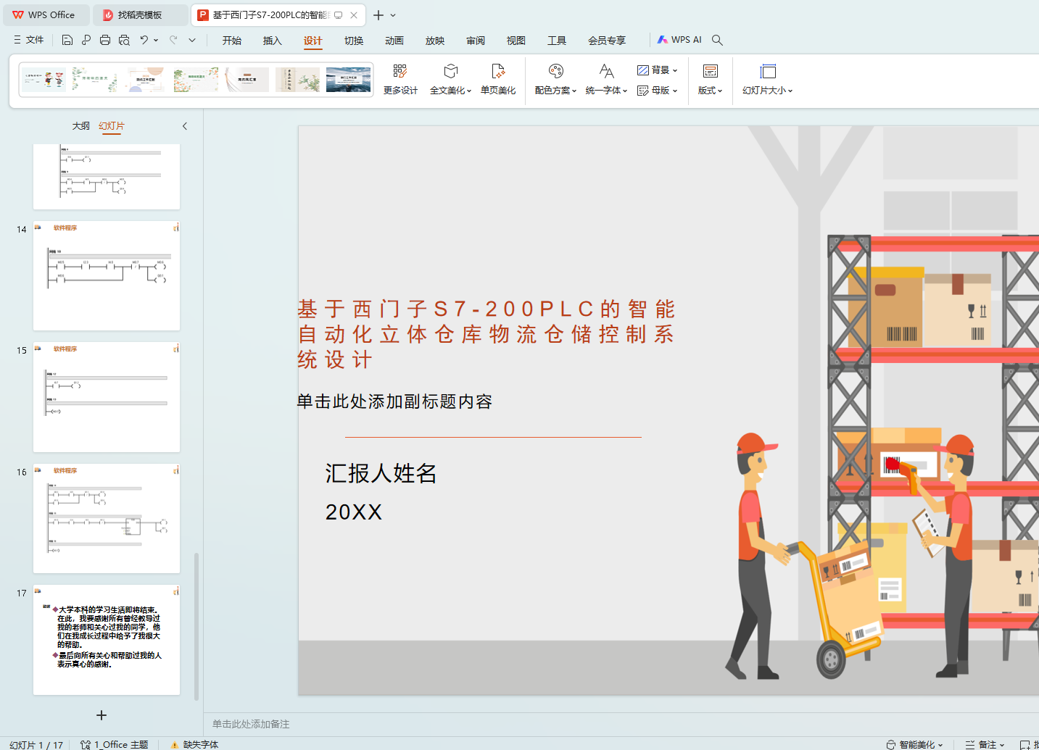Click the search magnifier beside WPS AI
Viewport: 1039px width, 750px height.
point(717,40)
